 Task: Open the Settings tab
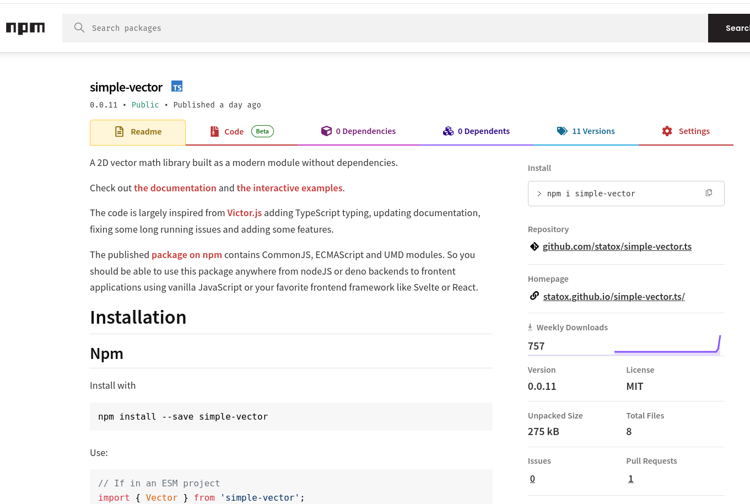click(x=686, y=131)
